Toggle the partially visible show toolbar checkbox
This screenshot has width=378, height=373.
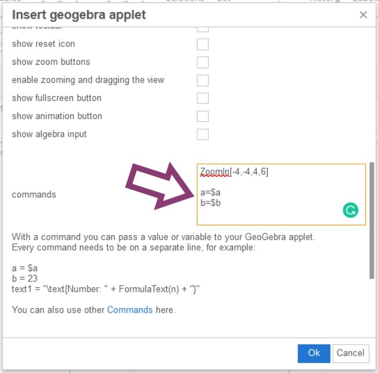click(x=202, y=28)
